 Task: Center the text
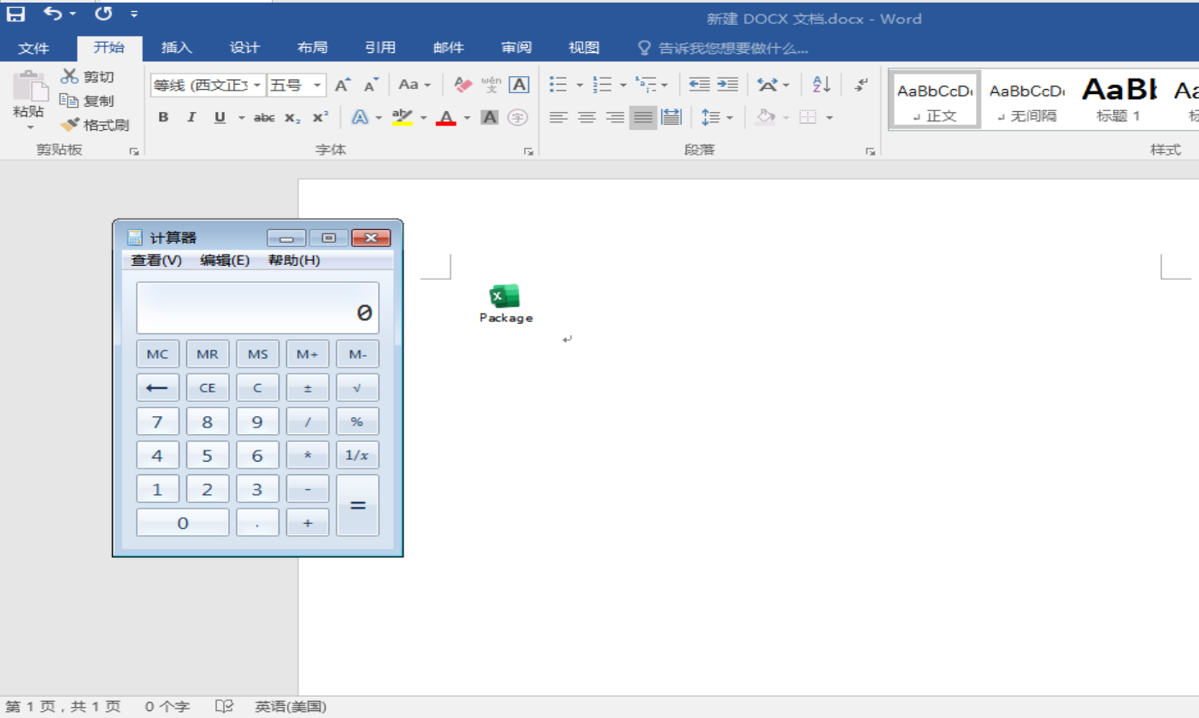586,117
